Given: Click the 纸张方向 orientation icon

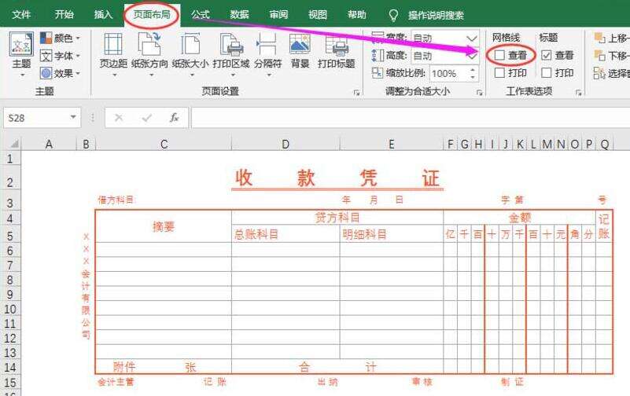Looking at the screenshot, I should coord(149,44).
